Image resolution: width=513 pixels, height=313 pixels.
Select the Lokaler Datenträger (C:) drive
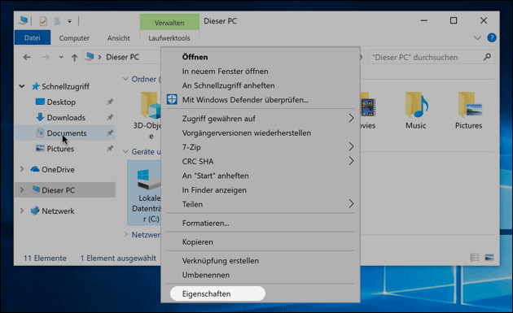(144, 193)
